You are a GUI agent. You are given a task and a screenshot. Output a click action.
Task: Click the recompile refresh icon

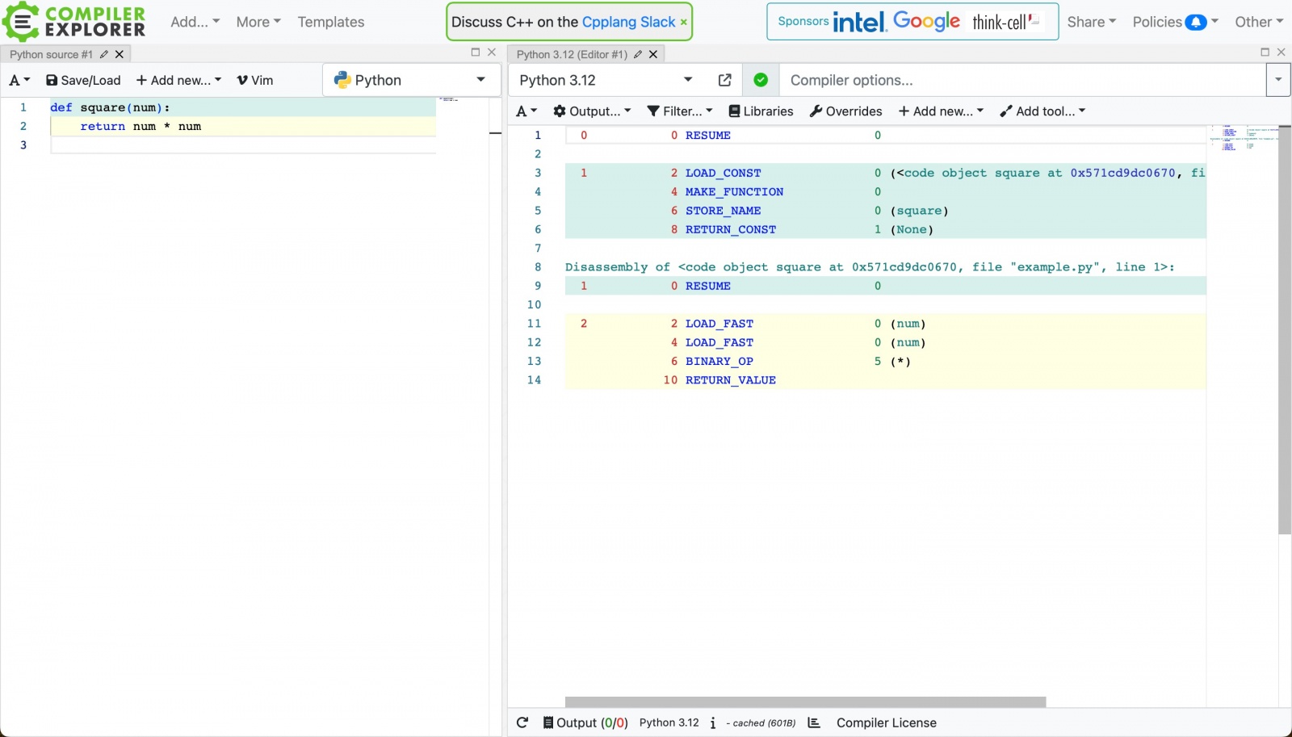point(522,722)
